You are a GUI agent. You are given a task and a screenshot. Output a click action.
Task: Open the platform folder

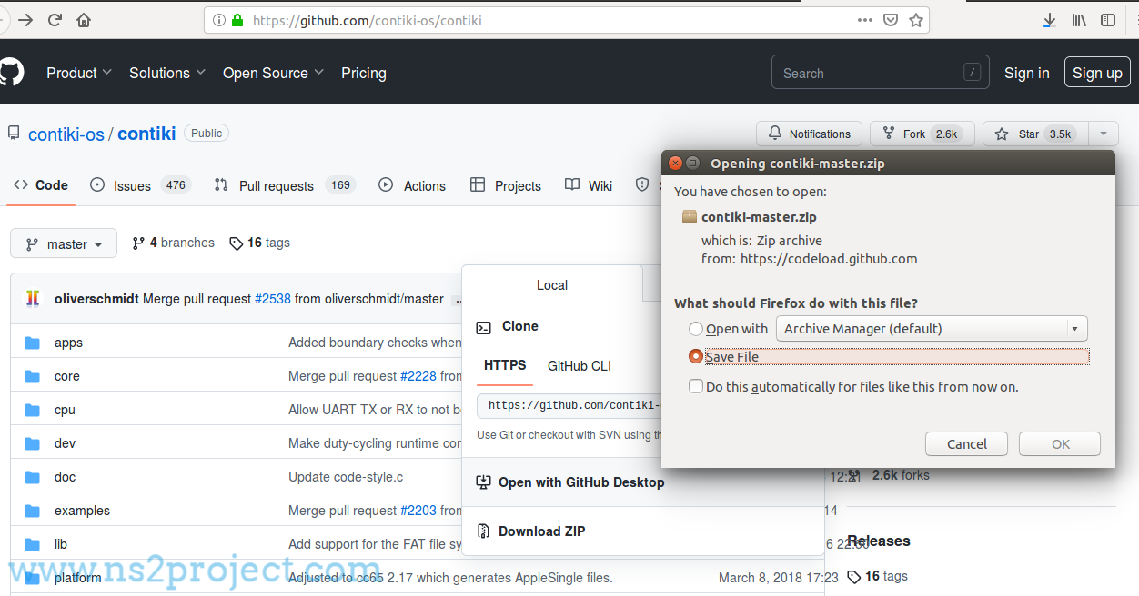coord(78,578)
